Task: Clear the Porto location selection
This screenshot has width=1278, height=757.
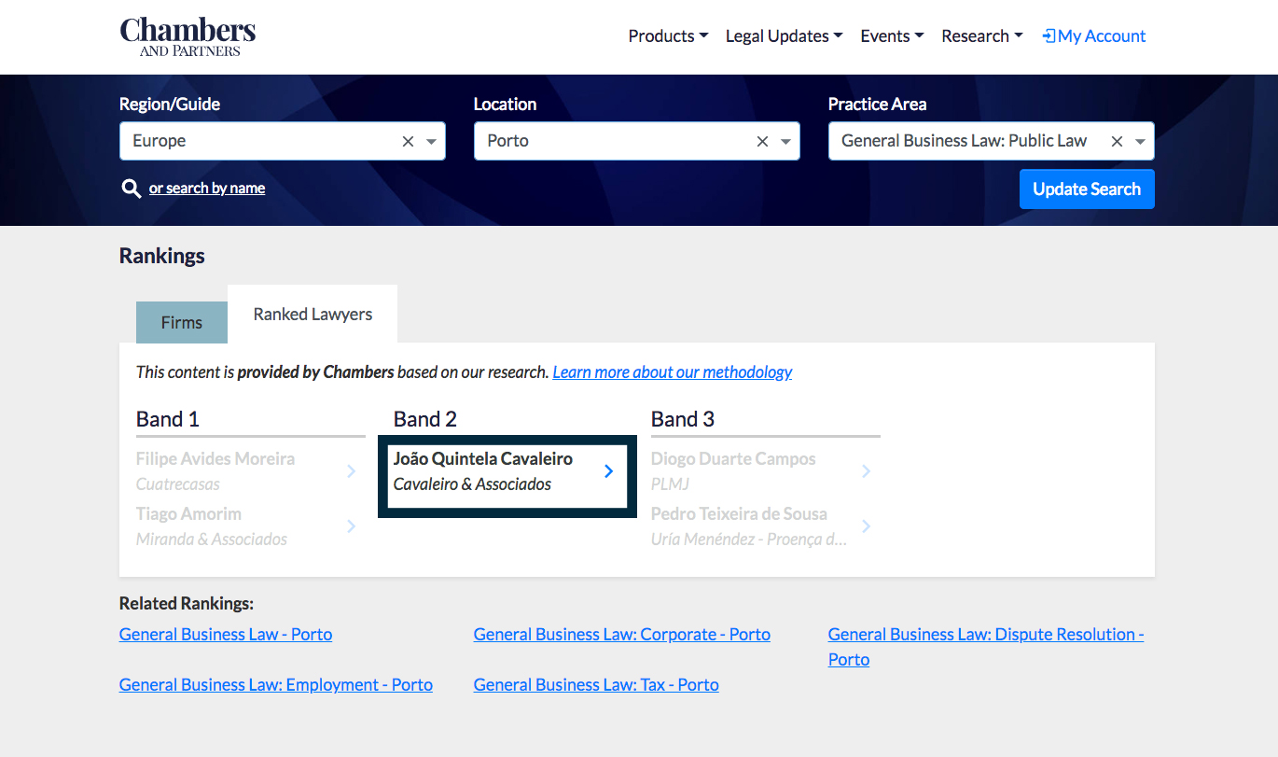Action: click(x=762, y=141)
